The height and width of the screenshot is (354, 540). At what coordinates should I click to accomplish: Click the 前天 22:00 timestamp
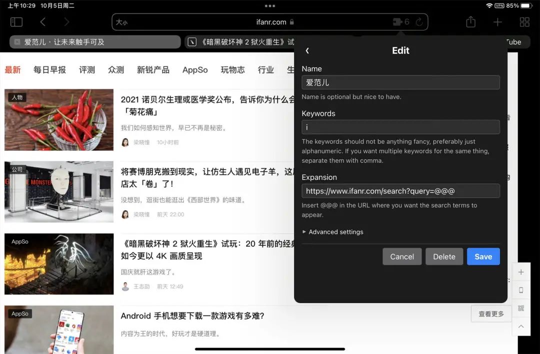(x=171, y=214)
